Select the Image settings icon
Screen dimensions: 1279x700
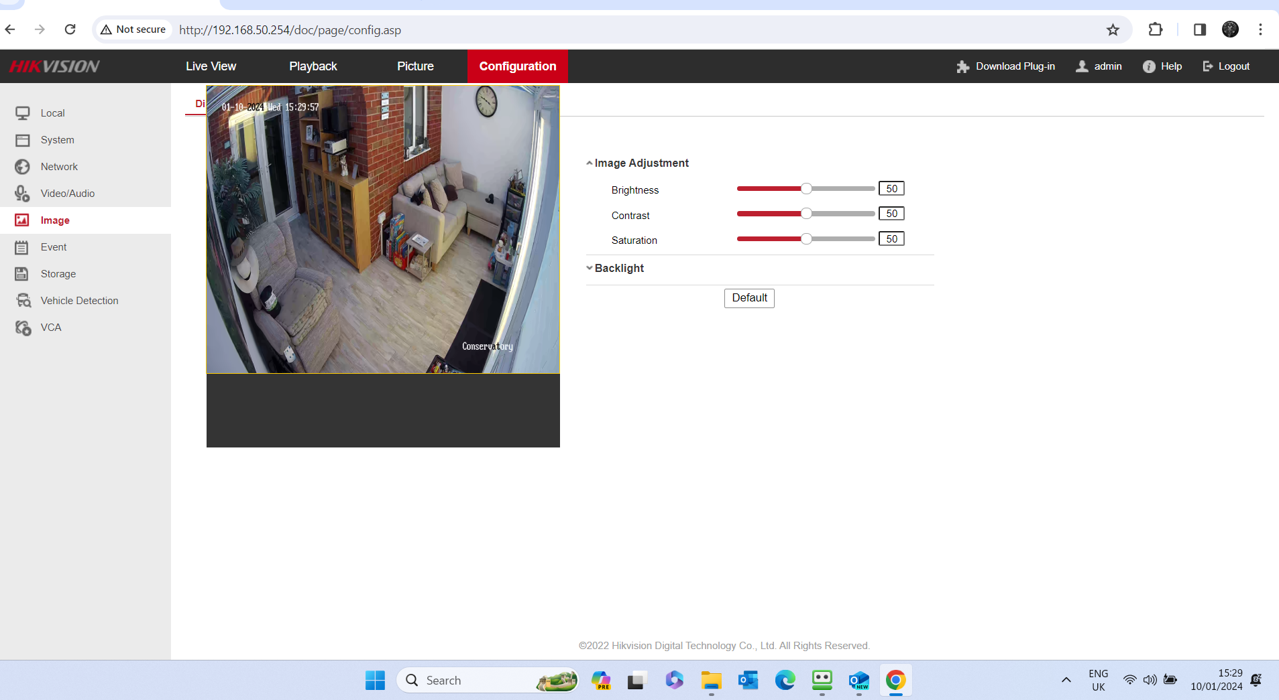pyautogui.click(x=23, y=220)
